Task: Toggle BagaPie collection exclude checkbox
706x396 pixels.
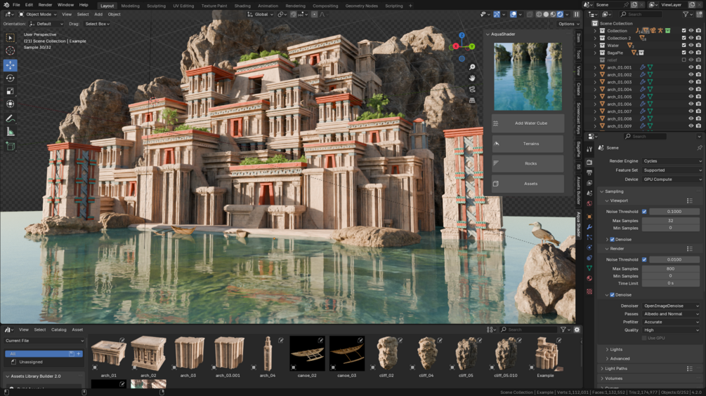Action: (x=684, y=53)
